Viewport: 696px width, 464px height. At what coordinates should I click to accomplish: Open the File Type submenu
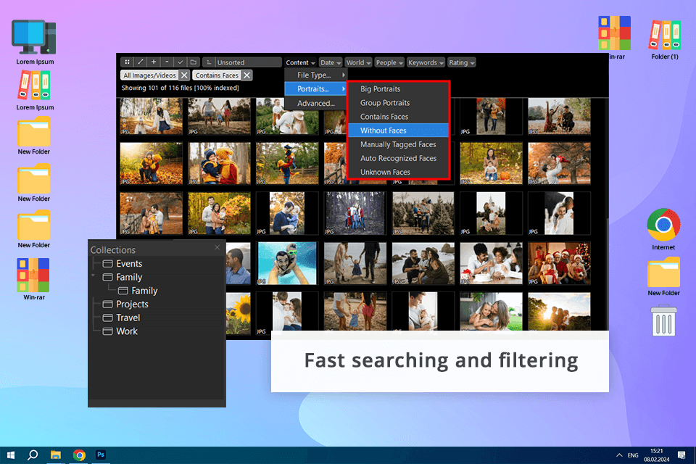coord(315,75)
